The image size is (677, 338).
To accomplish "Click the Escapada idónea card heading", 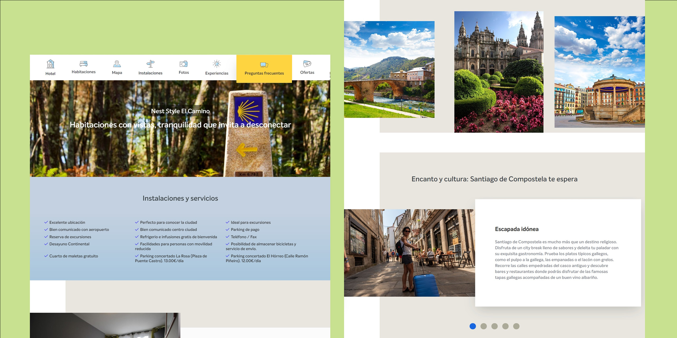I will coord(516,229).
